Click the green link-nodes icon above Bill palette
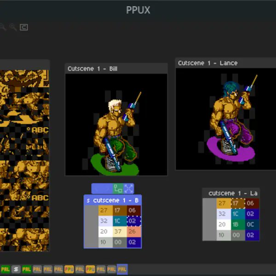 [x=118, y=189]
